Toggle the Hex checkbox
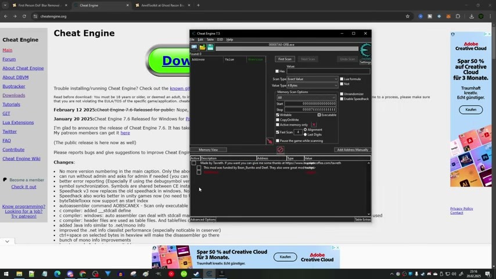The width and height of the screenshot is (496, 279). 277,71
